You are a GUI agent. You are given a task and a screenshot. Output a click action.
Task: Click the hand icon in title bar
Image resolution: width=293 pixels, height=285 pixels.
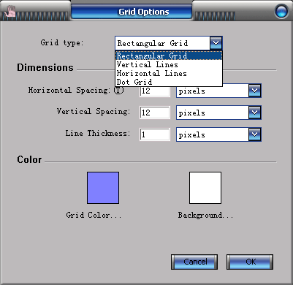[x=10, y=12]
